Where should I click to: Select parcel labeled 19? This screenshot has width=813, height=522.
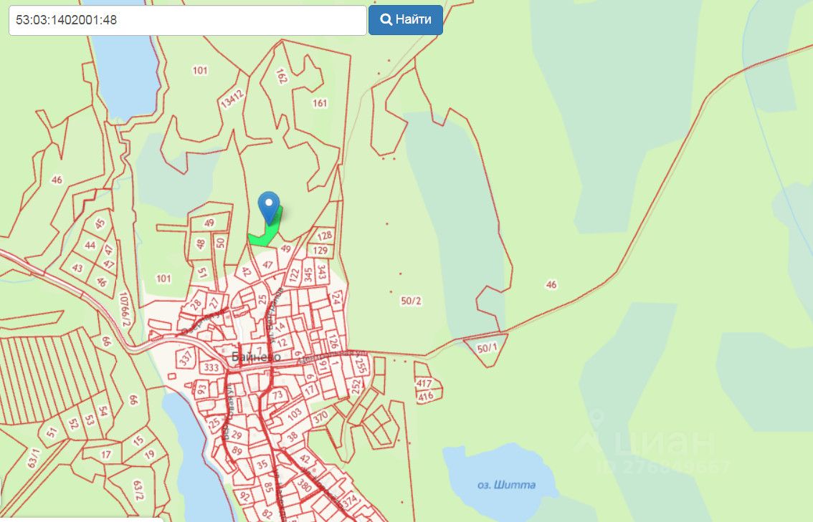(149, 455)
